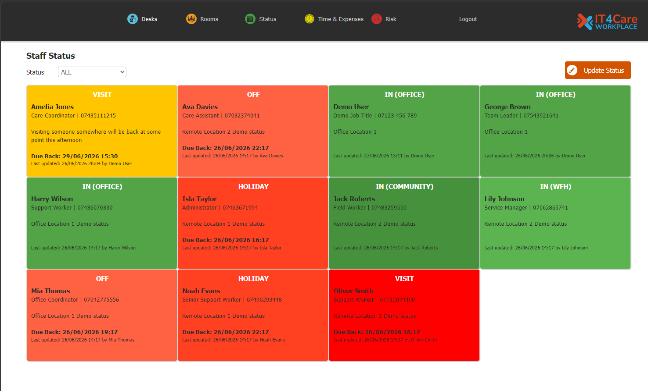
Task: Click the Logout link
Action: pyautogui.click(x=468, y=19)
